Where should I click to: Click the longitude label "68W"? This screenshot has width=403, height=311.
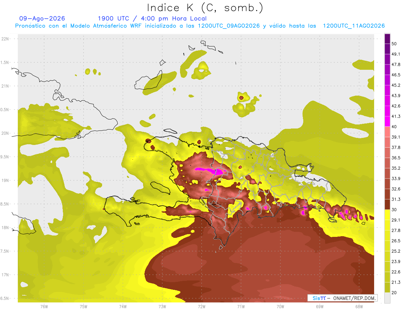tap(359, 307)
